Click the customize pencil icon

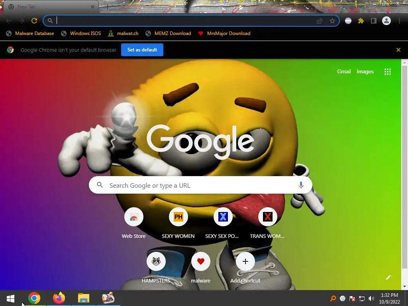[388, 277]
